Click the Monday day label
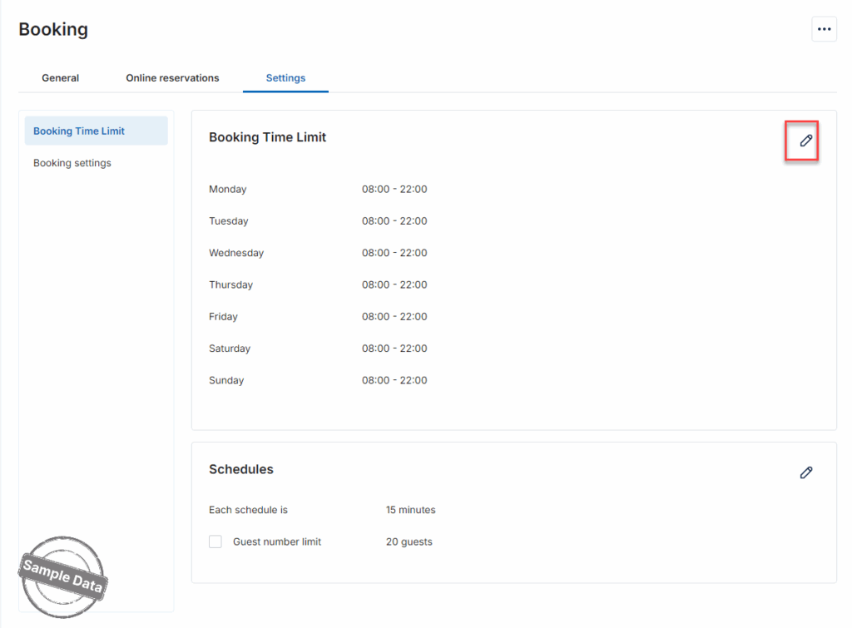The image size is (852, 628). [x=228, y=189]
